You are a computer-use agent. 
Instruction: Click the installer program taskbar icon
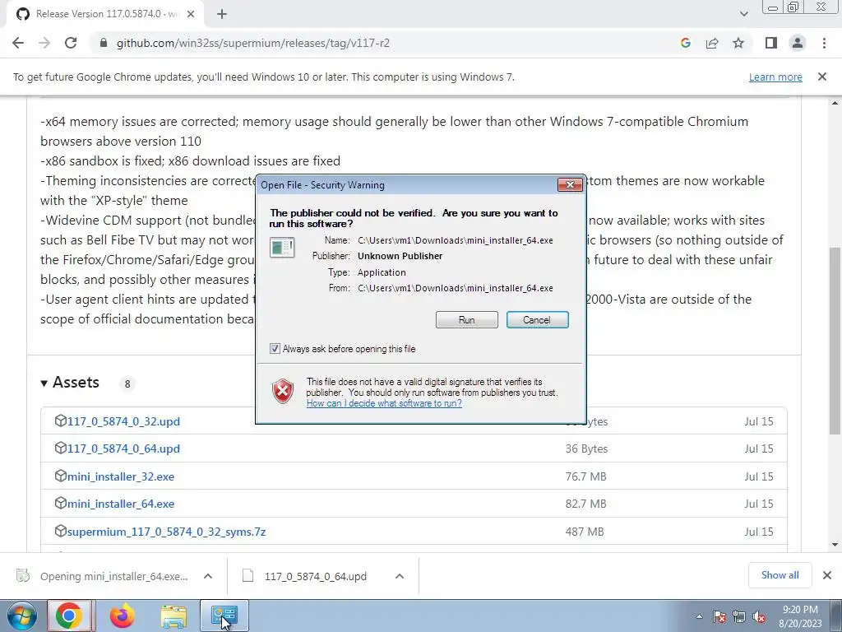coord(224,616)
